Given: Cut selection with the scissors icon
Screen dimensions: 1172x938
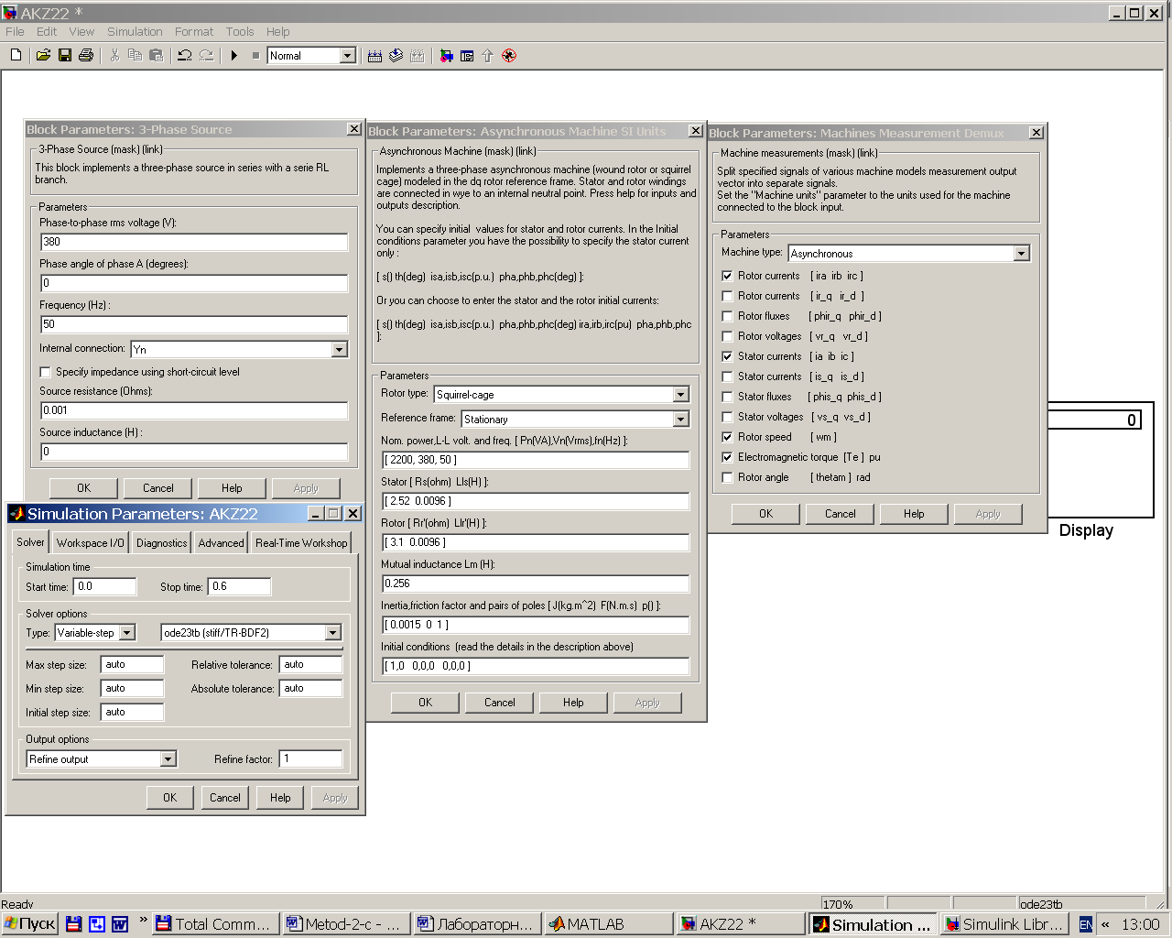Looking at the screenshot, I should click(x=114, y=56).
